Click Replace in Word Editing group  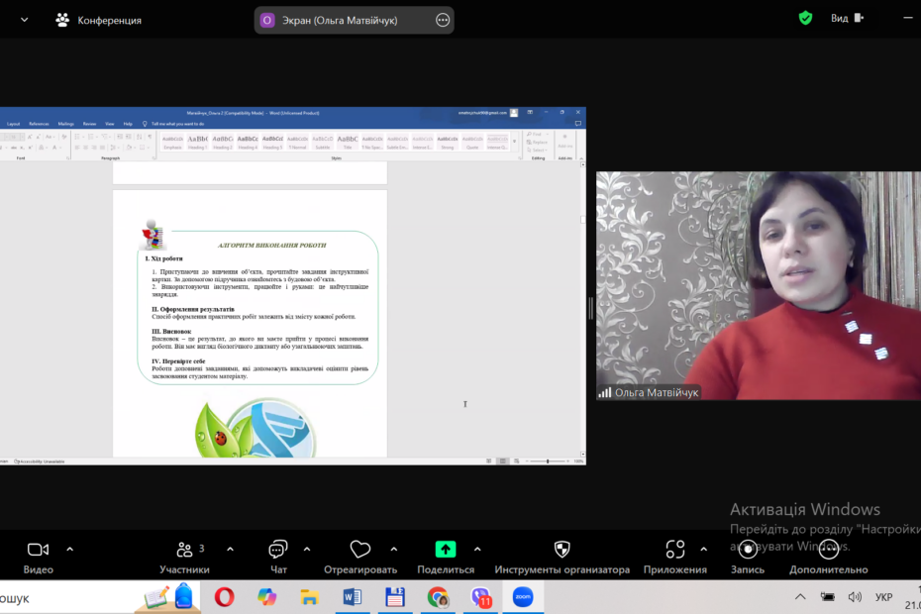coord(538,143)
